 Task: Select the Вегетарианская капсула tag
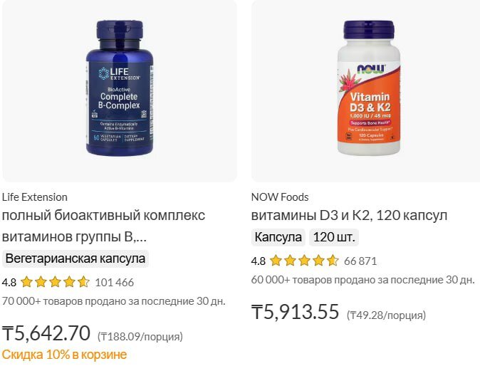tap(75, 258)
